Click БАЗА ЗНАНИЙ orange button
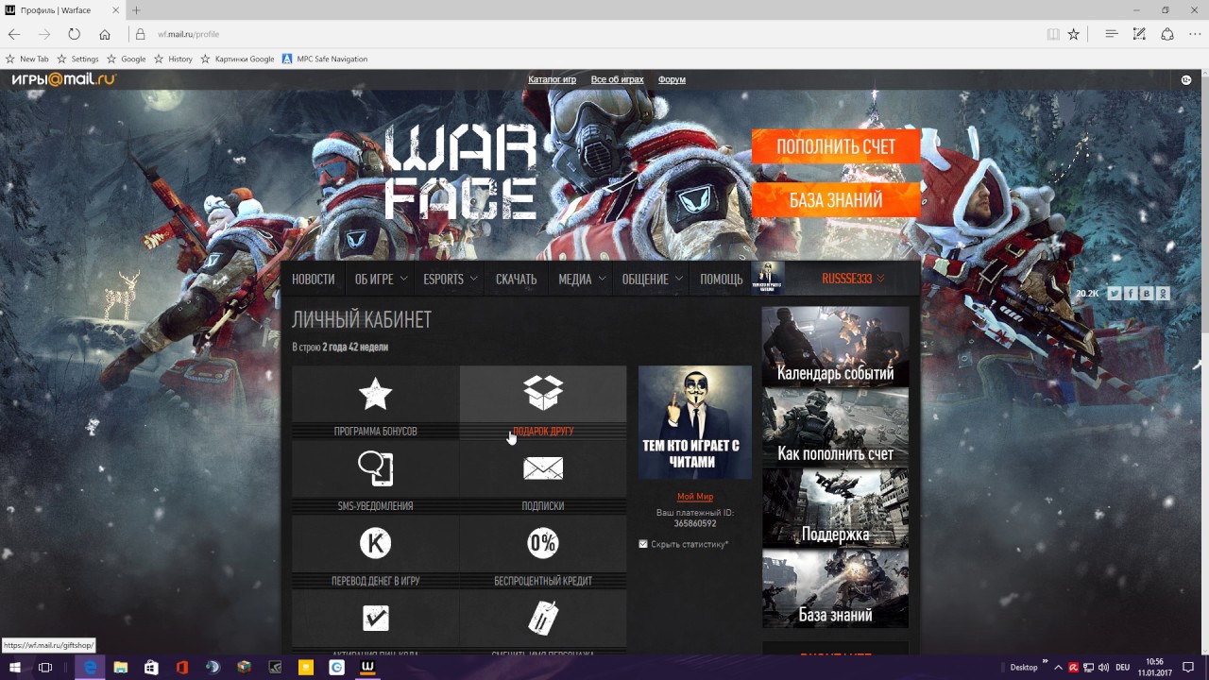The height and width of the screenshot is (680, 1209). point(836,200)
